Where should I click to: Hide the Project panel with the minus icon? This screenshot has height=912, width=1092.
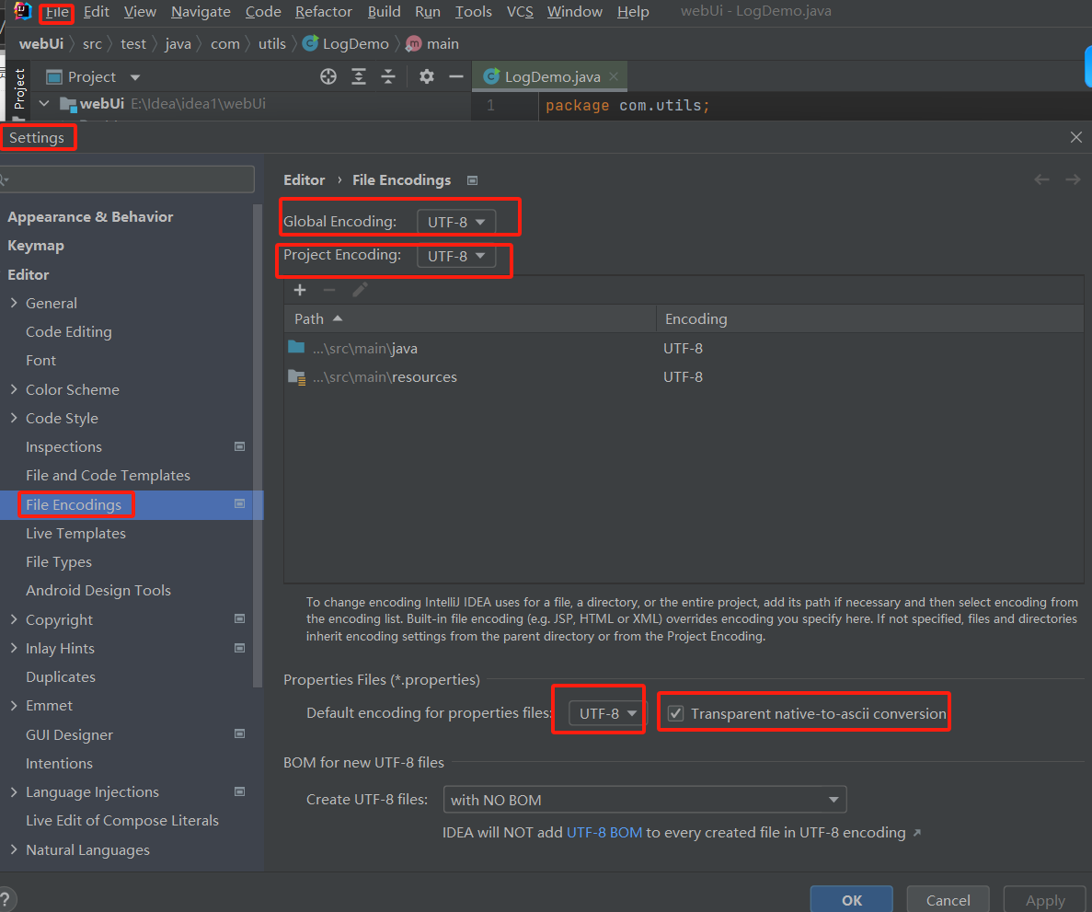pyautogui.click(x=456, y=76)
